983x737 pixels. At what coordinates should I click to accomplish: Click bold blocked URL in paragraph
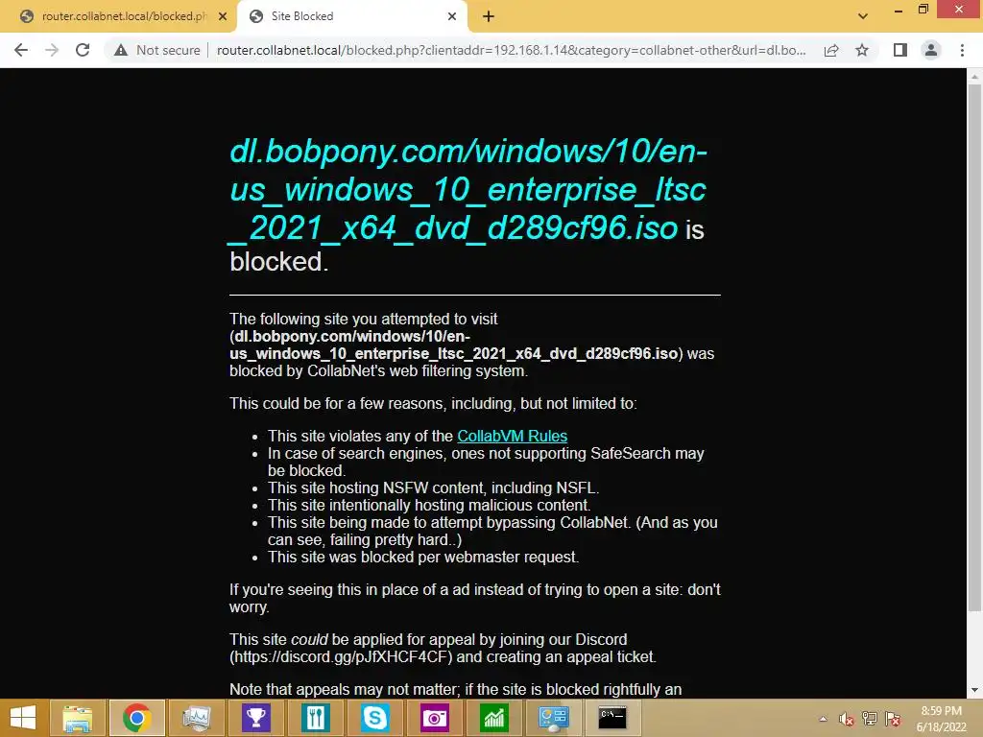coord(456,345)
